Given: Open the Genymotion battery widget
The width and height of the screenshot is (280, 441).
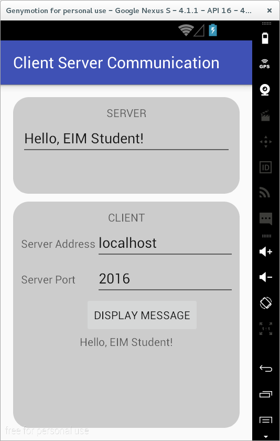Looking at the screenshot, I should (x=265, y=38).
